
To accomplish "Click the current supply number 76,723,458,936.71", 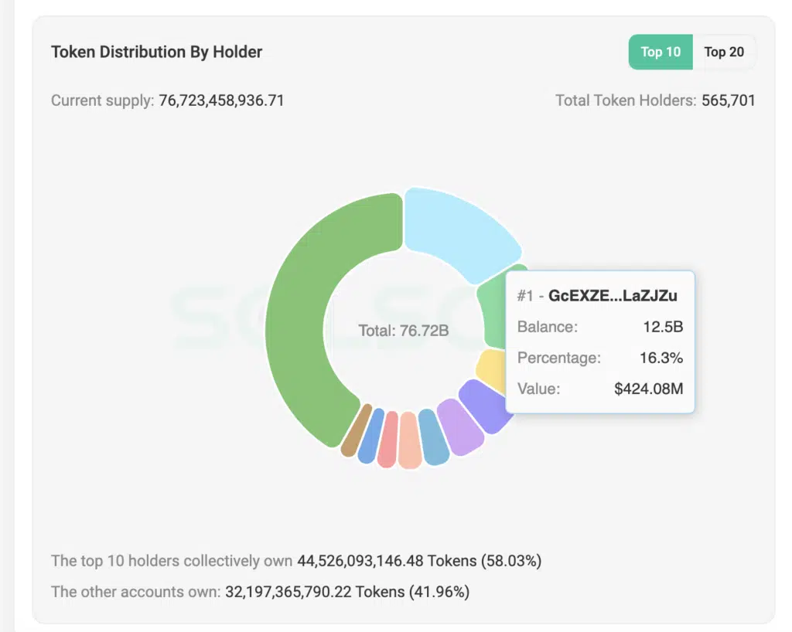I will point(221,100).
